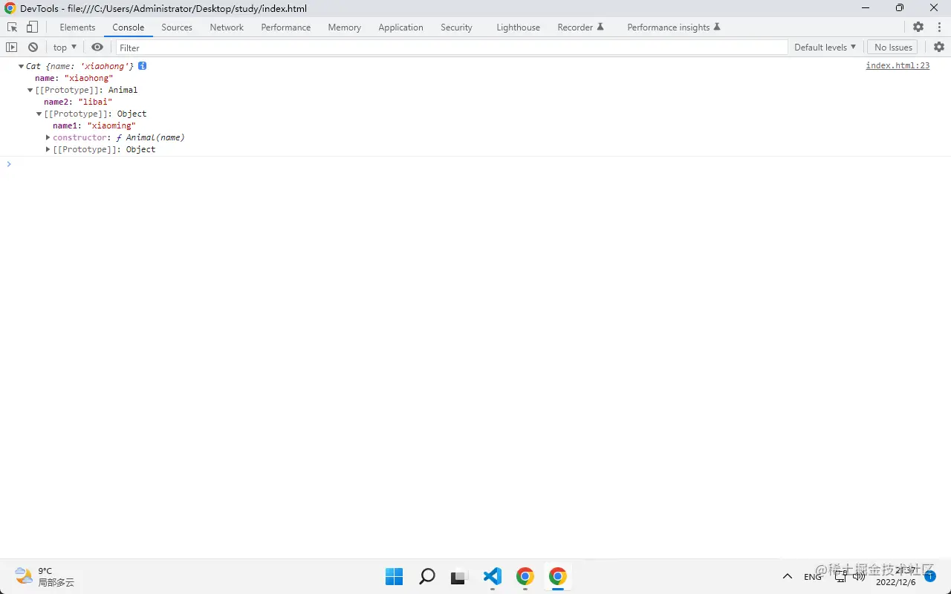Click the ENG input language indicator
The width and height of the screenshot is (951, 594).
(813, 577)
